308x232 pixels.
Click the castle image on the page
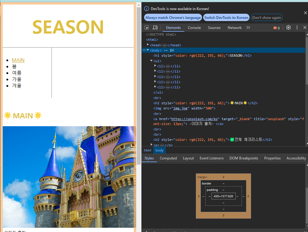(x=69, y=177)
